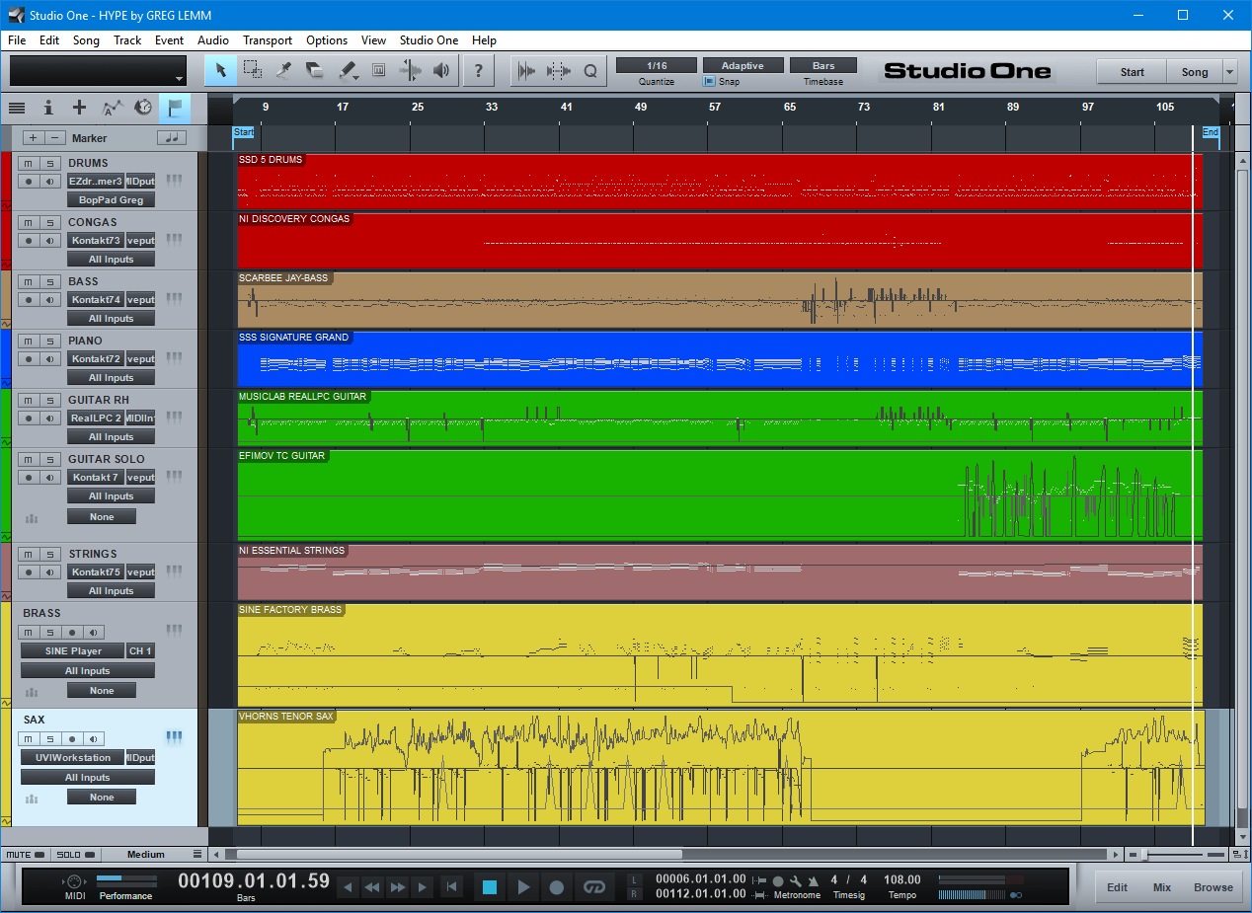Open metronome setup wrench icon
The width and height of the screenshot is (1252, 913).
click(796, 880)
